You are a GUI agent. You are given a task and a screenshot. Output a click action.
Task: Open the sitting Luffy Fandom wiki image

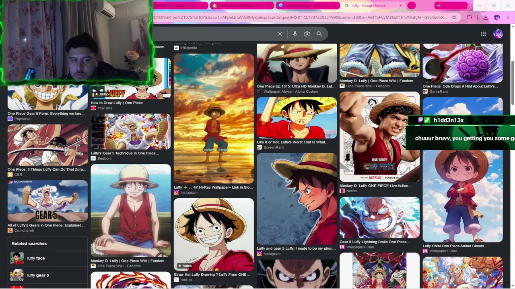pos(131,210)
